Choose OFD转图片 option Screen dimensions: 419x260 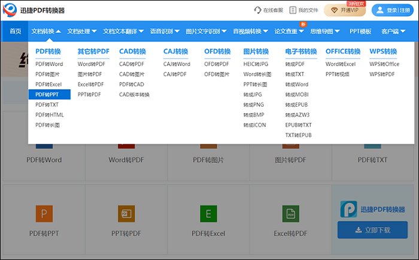[x=217, y=74]
